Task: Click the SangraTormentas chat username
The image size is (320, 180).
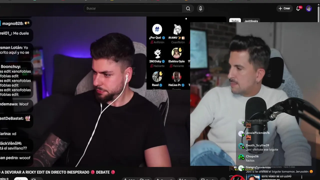Action: 258,167
